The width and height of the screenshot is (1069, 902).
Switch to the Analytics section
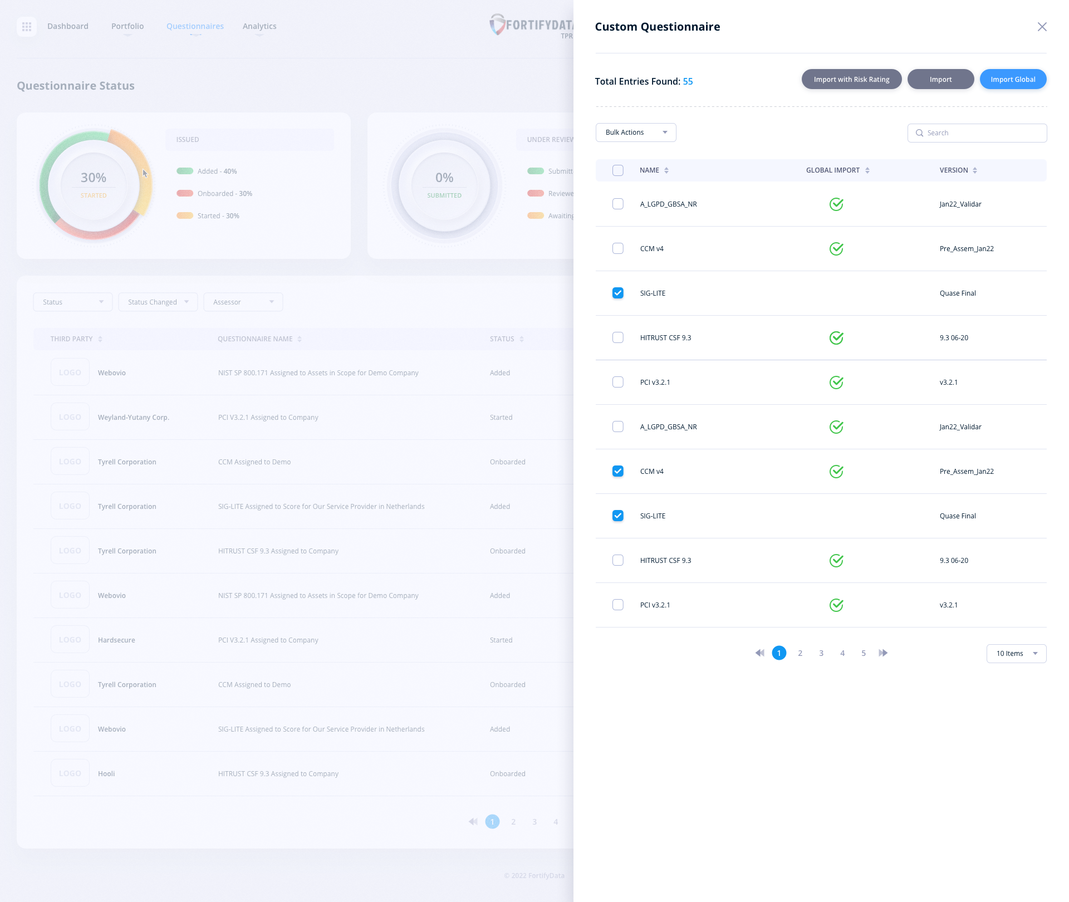(259, 26)
